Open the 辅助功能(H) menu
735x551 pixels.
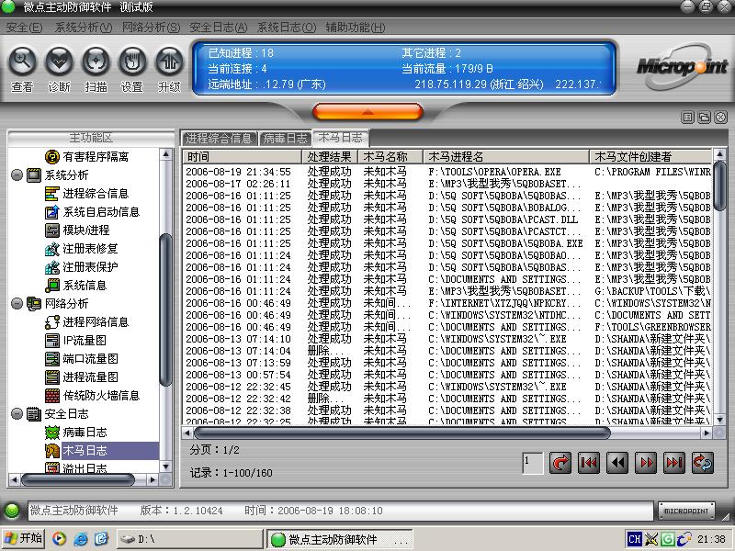(356, 28)
